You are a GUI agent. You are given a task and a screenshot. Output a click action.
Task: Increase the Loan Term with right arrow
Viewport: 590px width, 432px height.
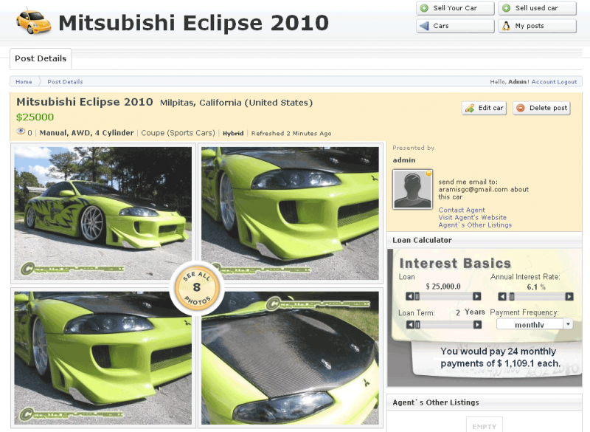477,325
